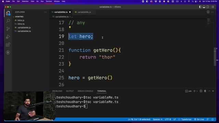This screenshot has width=219, height=123.
Task: Start the Go Live server
Action: point(199,119)
